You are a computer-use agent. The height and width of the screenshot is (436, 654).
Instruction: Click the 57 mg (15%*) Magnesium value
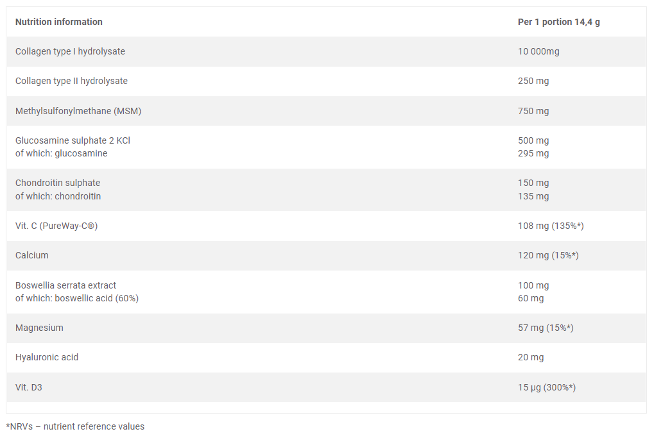coord(546,328)
